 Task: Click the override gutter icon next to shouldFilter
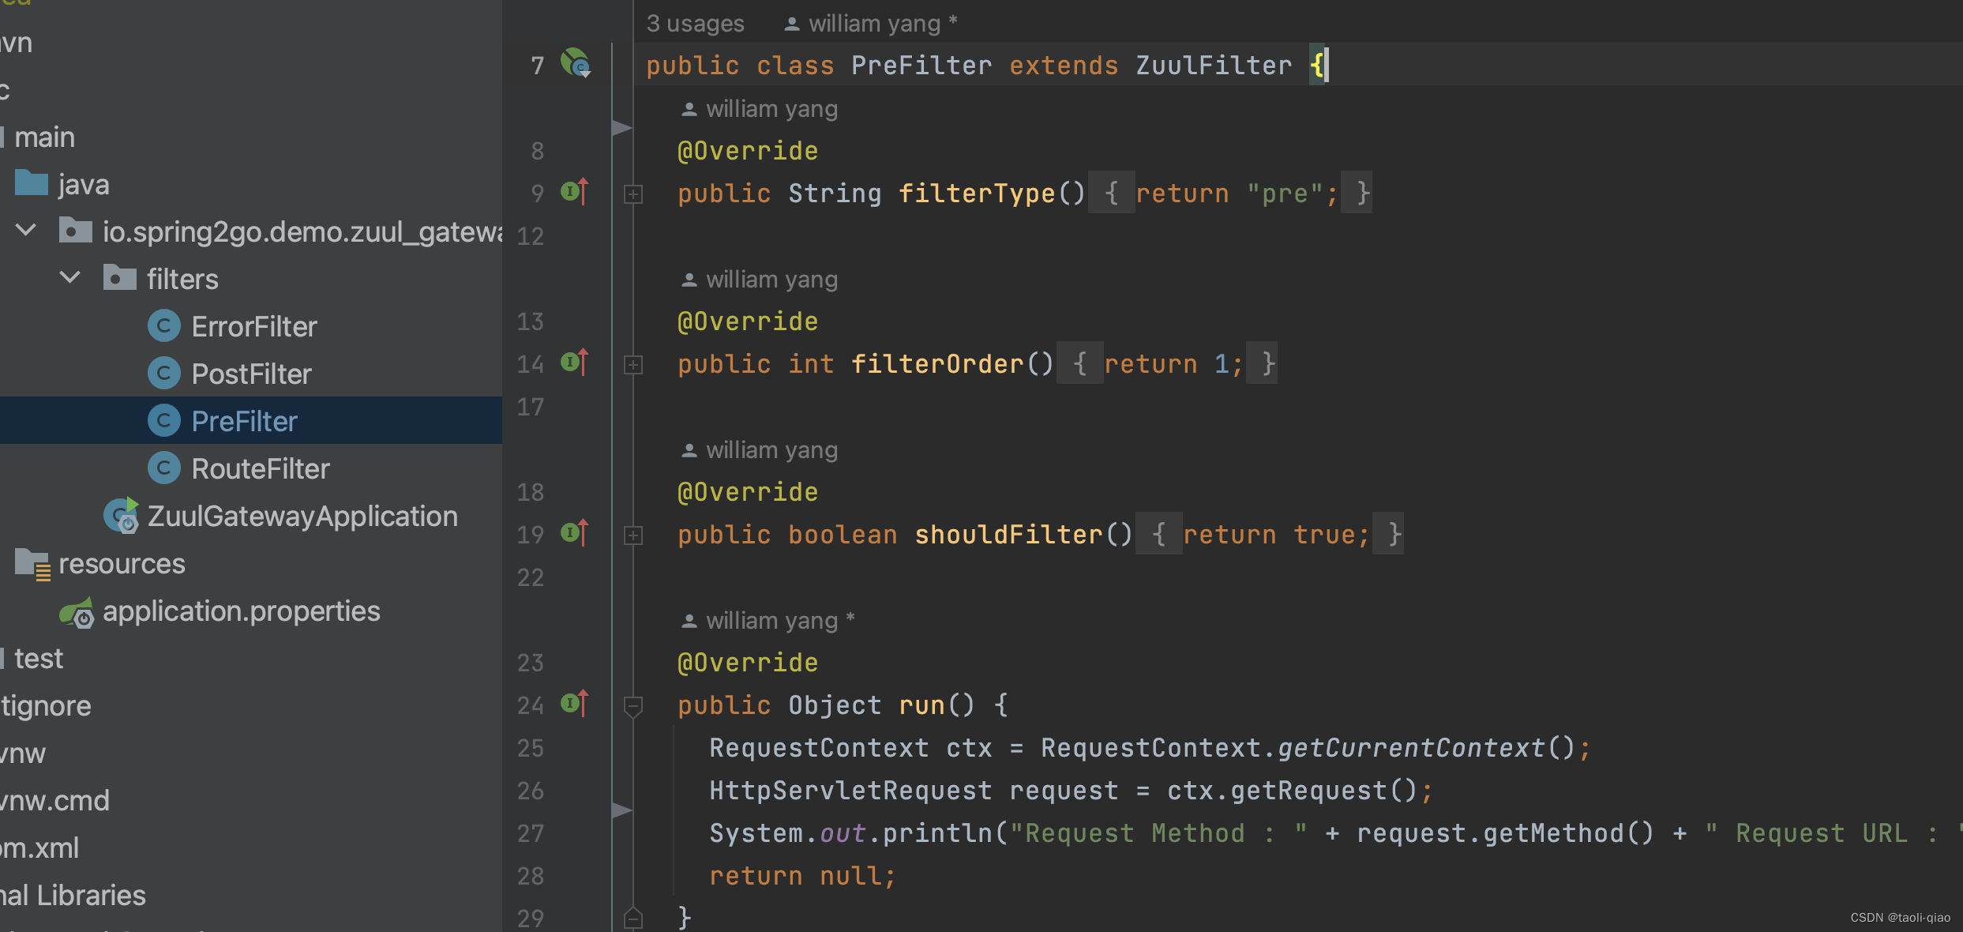[574, 533]
